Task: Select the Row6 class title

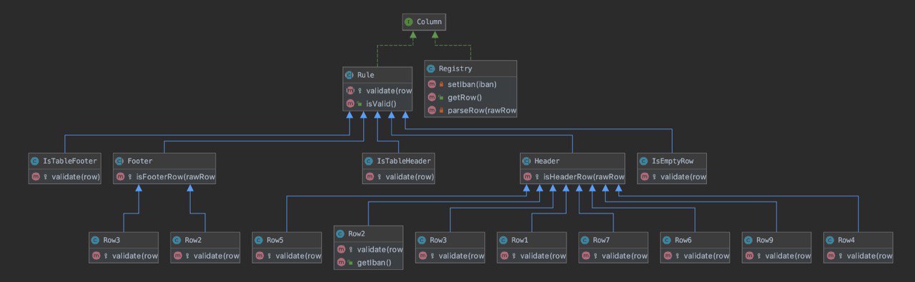Action: tap(683, 240)
